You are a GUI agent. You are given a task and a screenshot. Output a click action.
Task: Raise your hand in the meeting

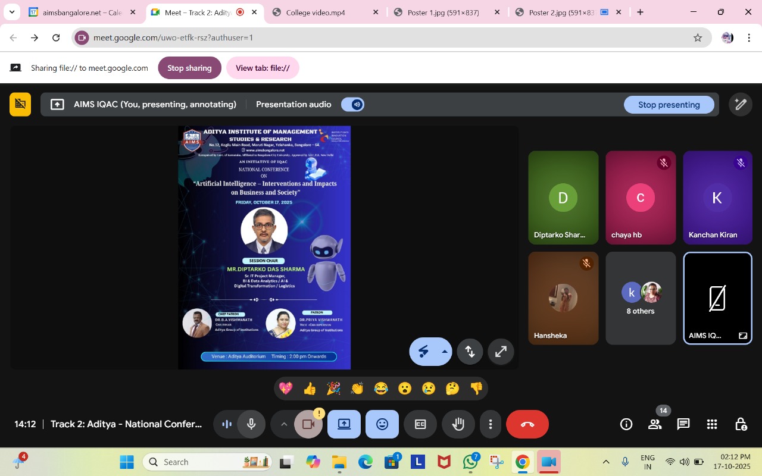(x=458, y=424)
